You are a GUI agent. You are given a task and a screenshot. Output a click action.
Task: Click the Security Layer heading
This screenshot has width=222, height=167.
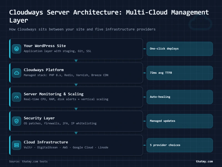pyautogui.click(x=39, y=118)
